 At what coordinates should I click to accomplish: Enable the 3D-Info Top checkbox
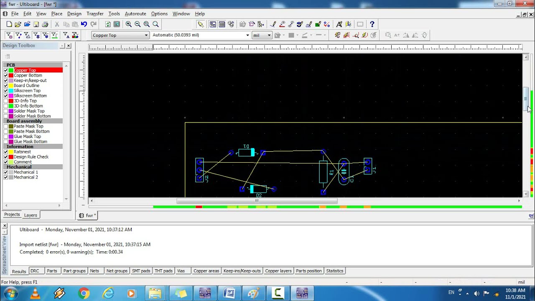pos(6,101)
